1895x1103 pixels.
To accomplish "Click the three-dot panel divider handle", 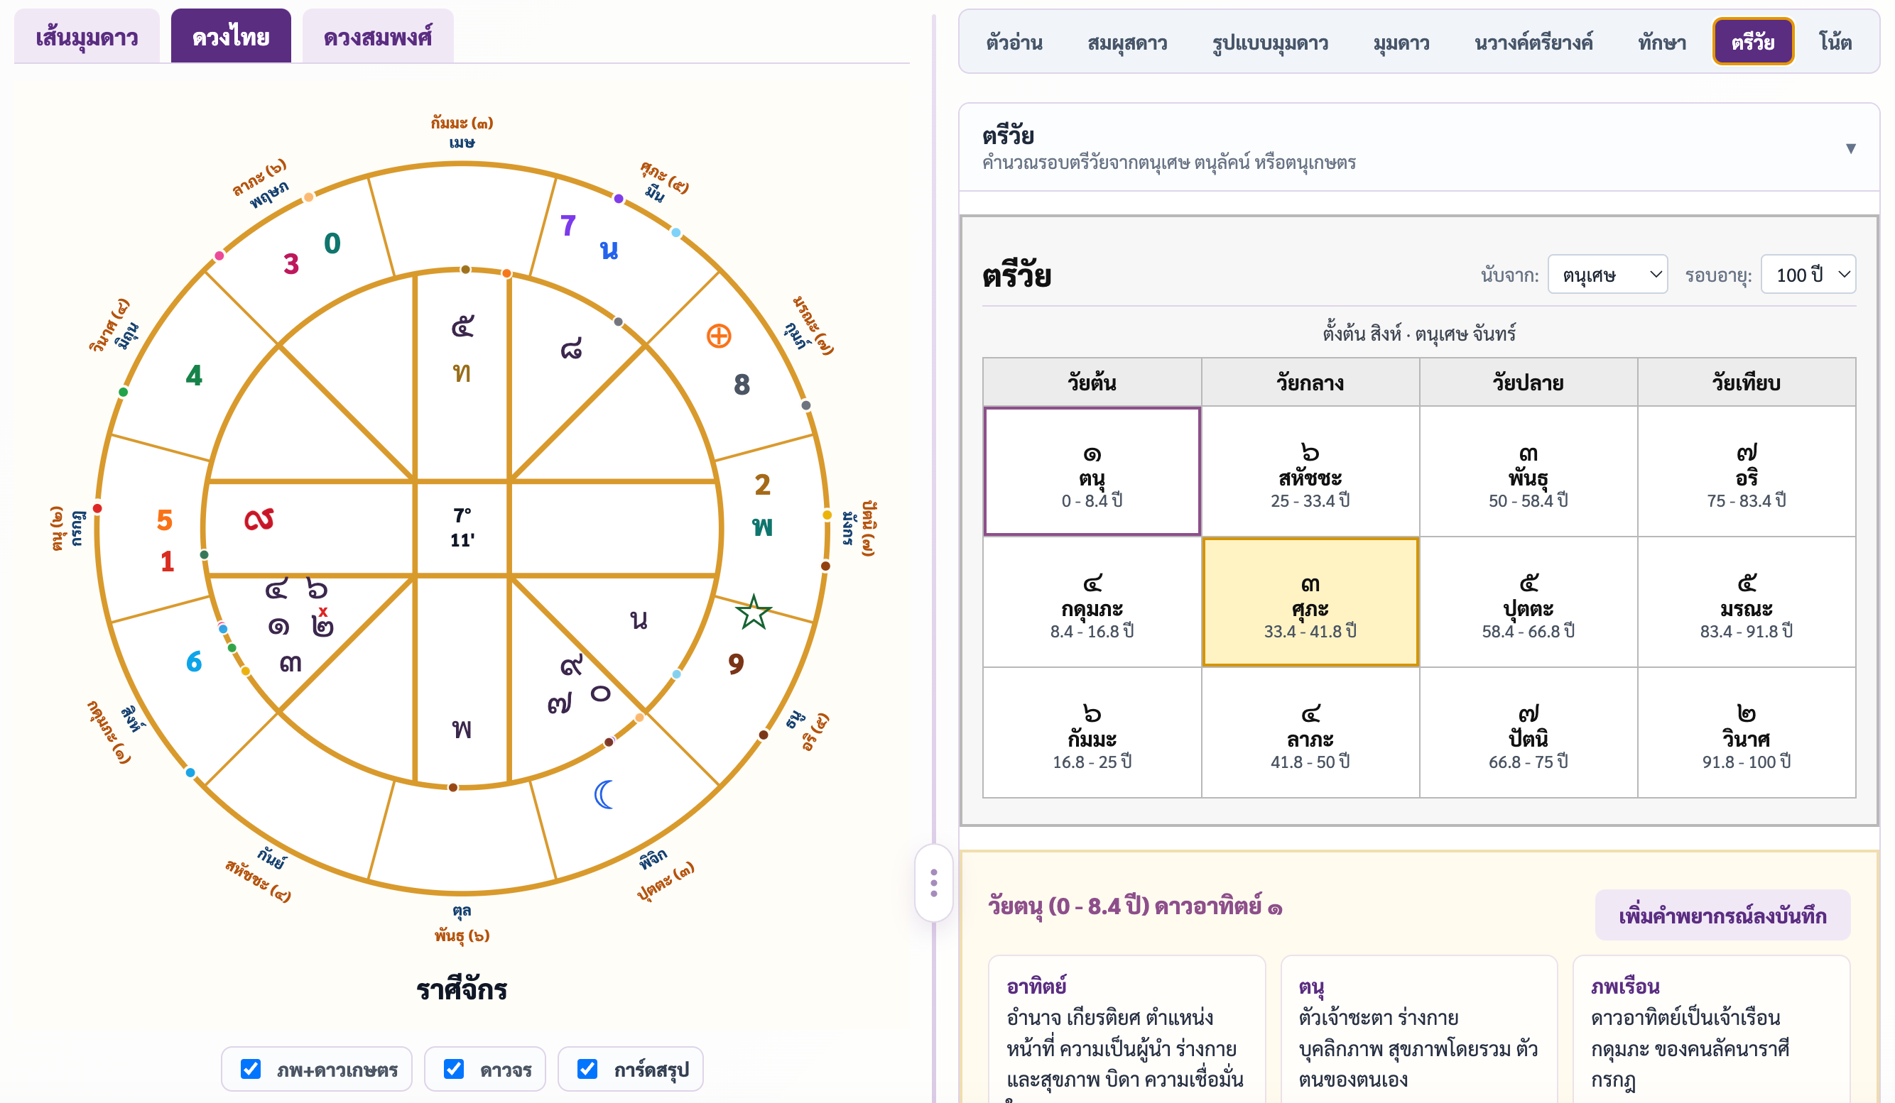I will click(934, 883).
